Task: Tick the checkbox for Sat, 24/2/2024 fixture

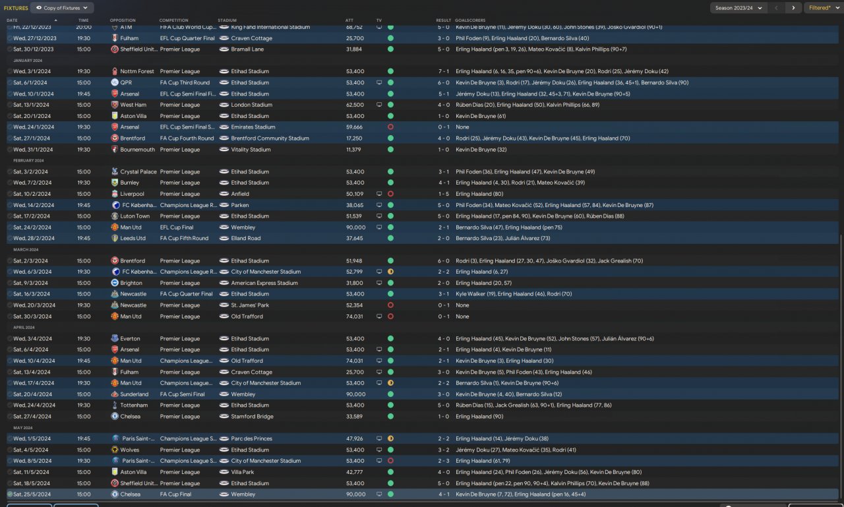Action: coord(10,227)
